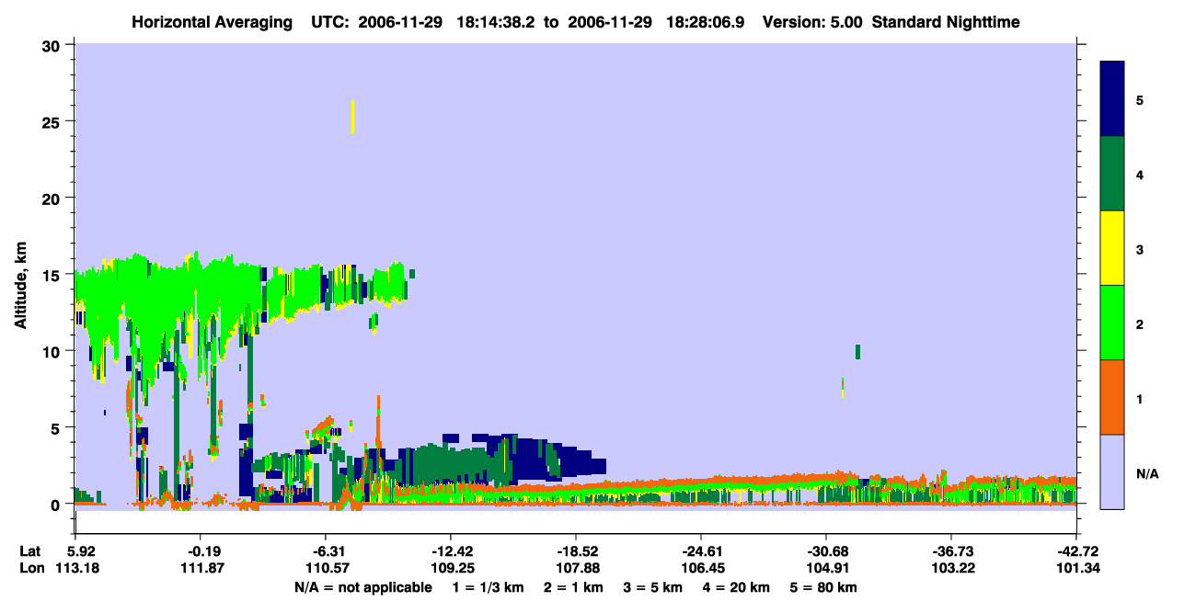Click the 'Standard Nighttime' label
1196x613 pixels.
tap(946, 21)
